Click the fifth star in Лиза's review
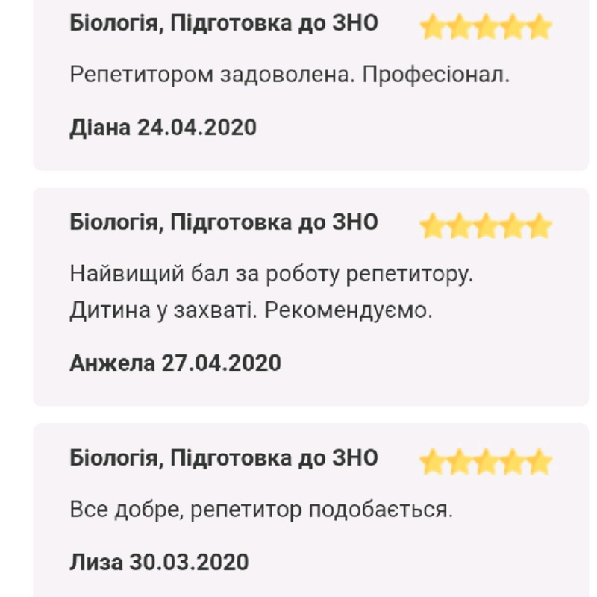 point(540,462)
